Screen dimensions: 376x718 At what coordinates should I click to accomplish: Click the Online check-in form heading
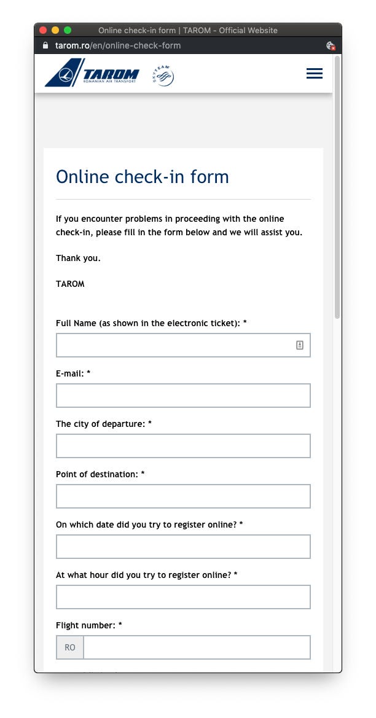pyautogui.click(x=143, y=177)
